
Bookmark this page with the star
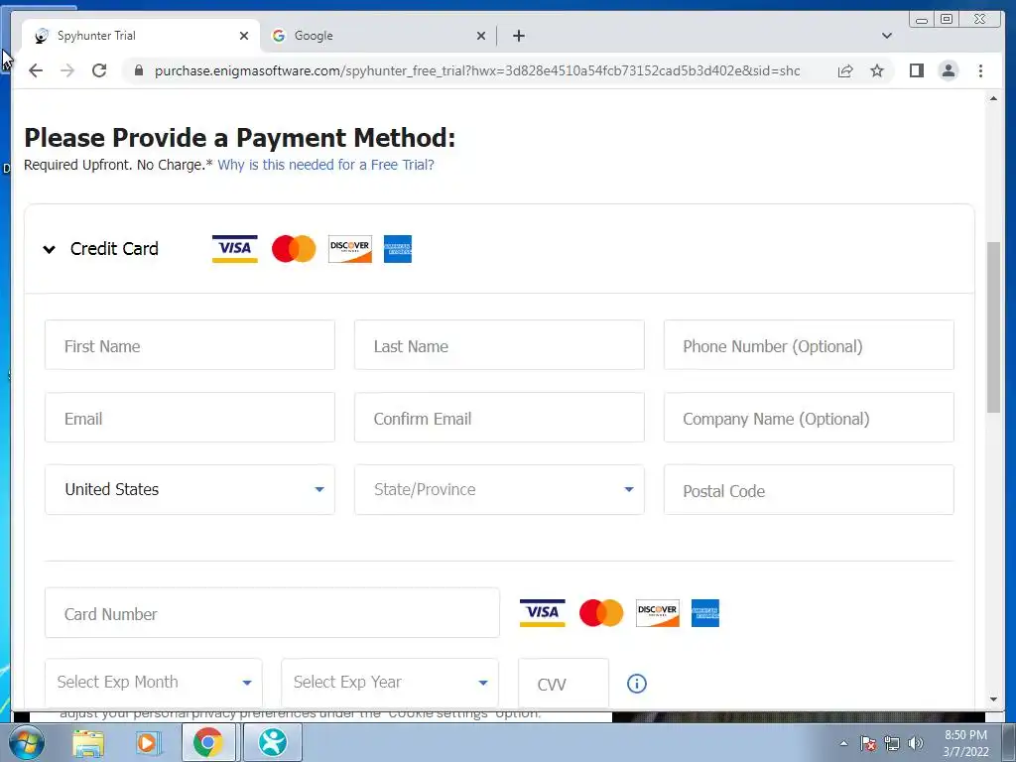point(877,70)
